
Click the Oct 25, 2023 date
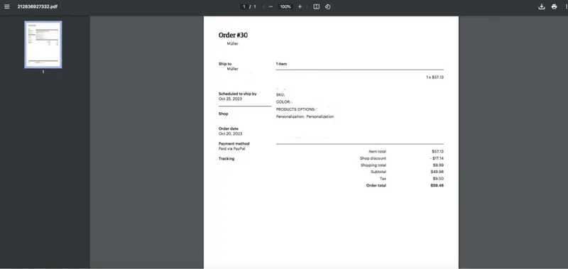(230, 99)
